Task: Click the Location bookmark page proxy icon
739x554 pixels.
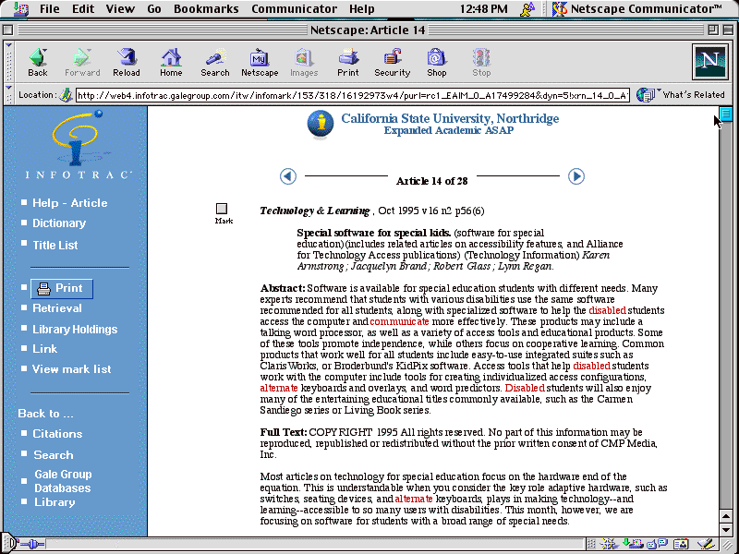Action: tap(66, 95)
